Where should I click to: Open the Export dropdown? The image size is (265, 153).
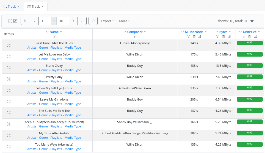coord(107,21)
